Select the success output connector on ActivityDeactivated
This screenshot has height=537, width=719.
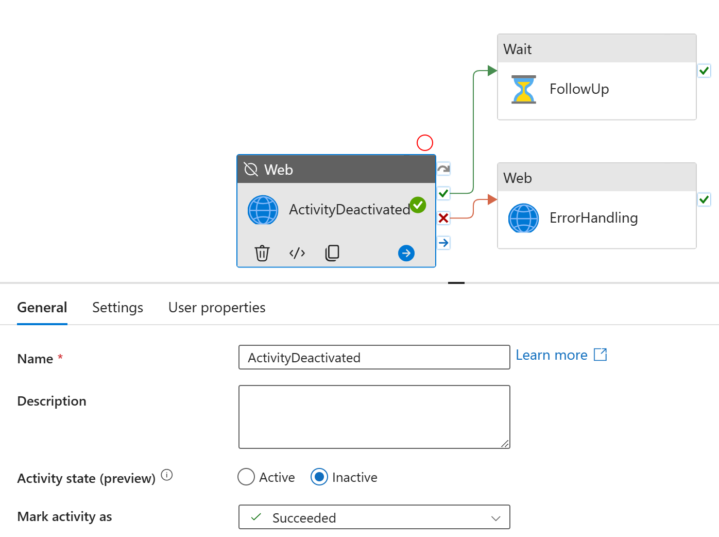tap(443, 193)
